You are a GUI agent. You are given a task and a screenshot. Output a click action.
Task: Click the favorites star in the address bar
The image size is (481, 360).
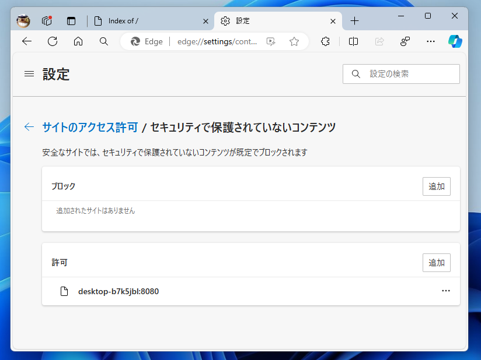294,41
